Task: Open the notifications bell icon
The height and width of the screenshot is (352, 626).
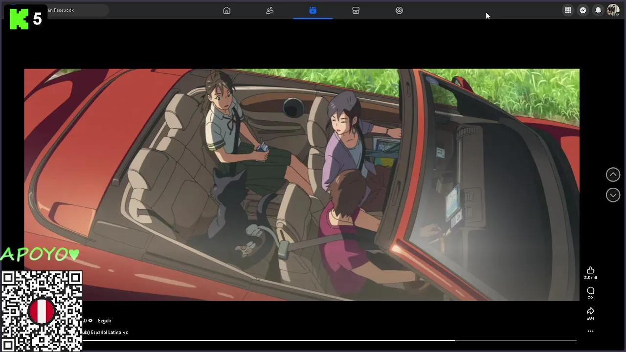Action: [598, 10]
